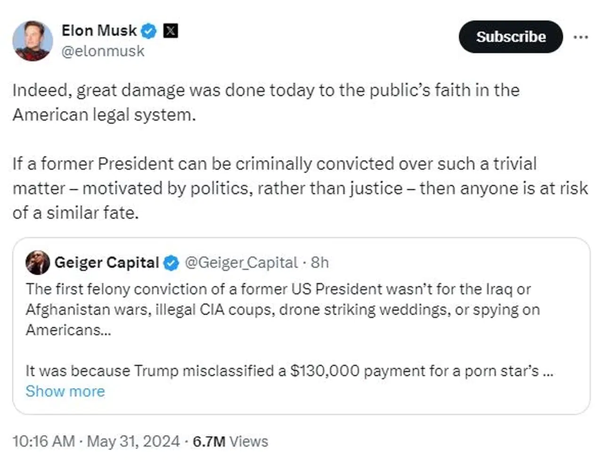This screenshot has width=603, height=464.
Task: Click Geiger Capital's verified checkmark badge
Action: point(171,262)
